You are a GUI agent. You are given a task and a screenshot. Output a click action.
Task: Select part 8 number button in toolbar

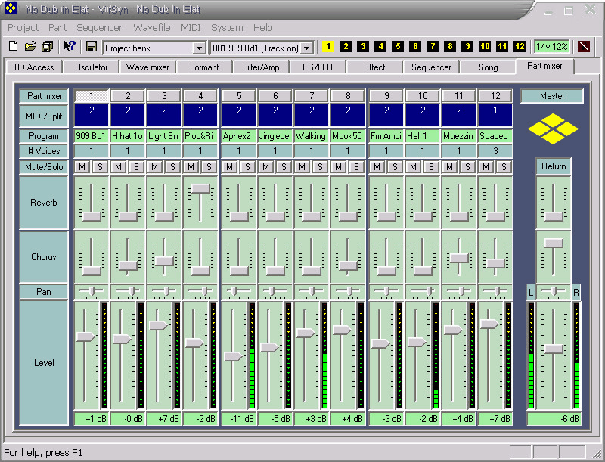(x=450, y=47)
